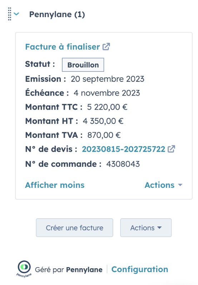Click the Pennylane (1) section title
The image size is (198, 285).
(x=57, y=14)
